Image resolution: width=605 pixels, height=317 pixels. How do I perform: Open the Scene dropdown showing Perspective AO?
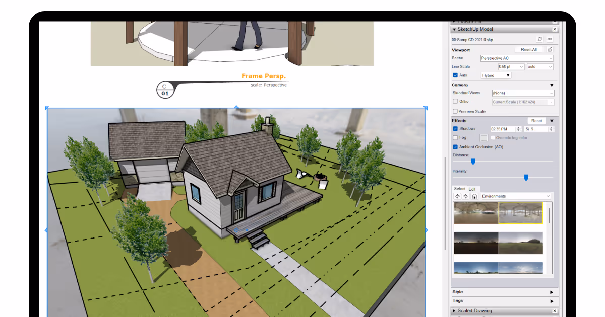[x=517, y=58]
